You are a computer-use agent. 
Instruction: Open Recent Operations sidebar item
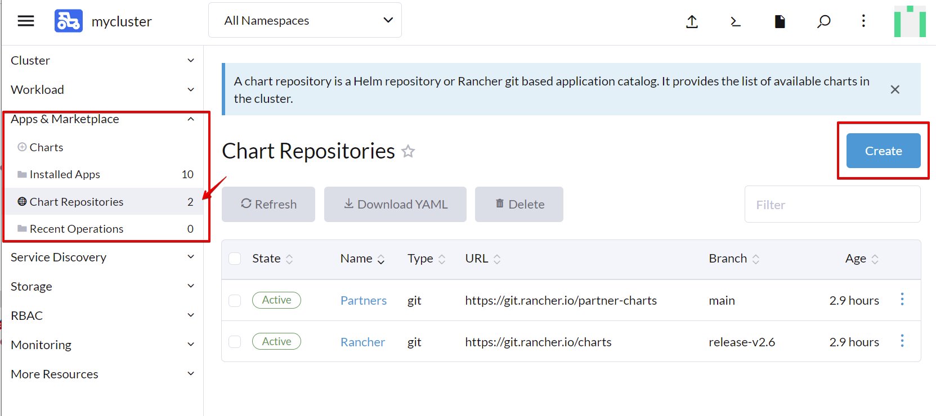[x=102, y=229]
